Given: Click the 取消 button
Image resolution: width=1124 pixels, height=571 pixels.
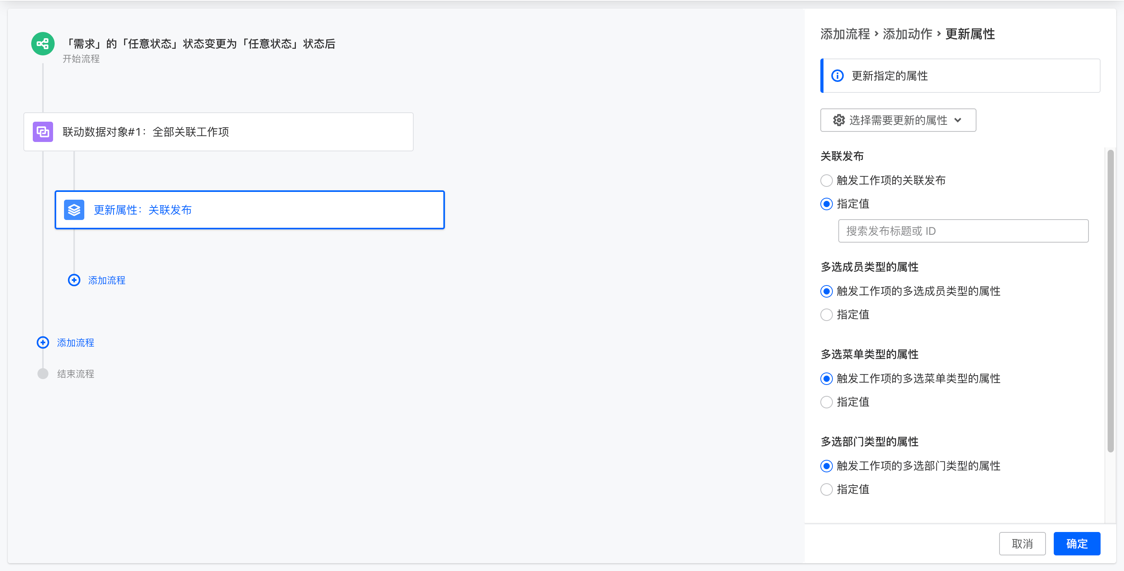Looking at the screenshot, I should pos(1023,544).
